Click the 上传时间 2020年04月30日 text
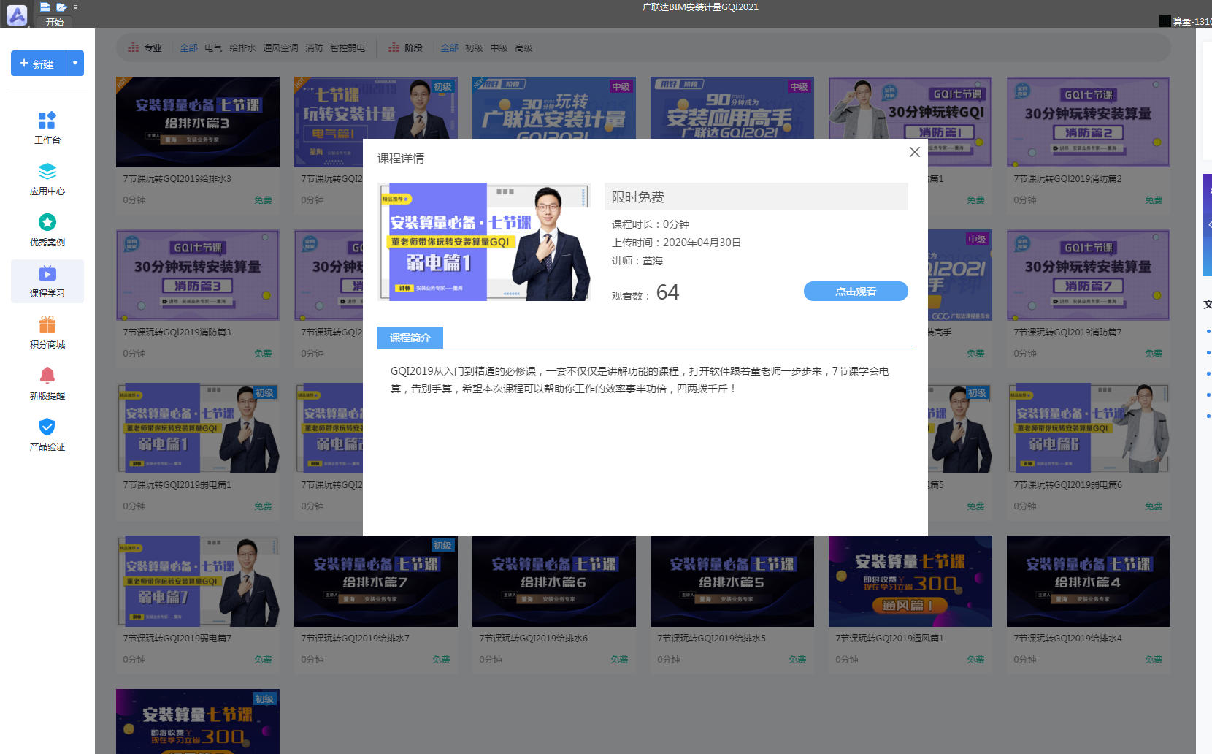Viewport: 1212px width, 754px height. pyautogui.click(x=677, y=243)
